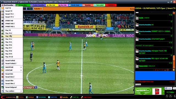
Task: Open the Radyo Kanalları tab
Action: (38, 5)
